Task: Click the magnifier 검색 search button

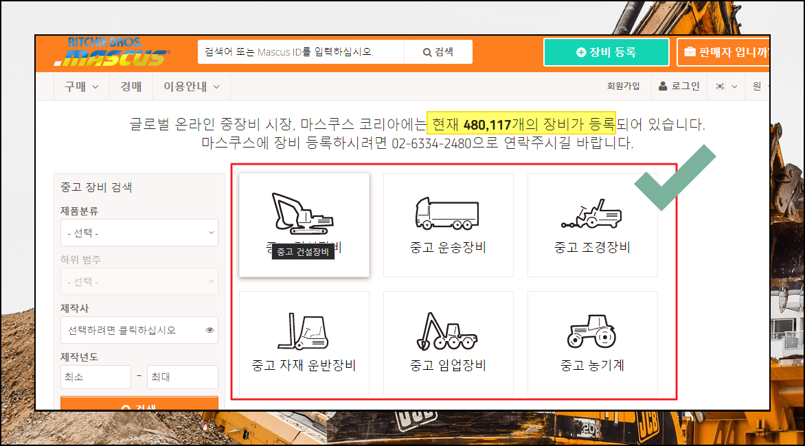Action: (438, 51)
